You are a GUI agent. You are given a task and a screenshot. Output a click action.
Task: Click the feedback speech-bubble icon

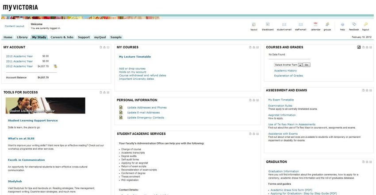354,24
